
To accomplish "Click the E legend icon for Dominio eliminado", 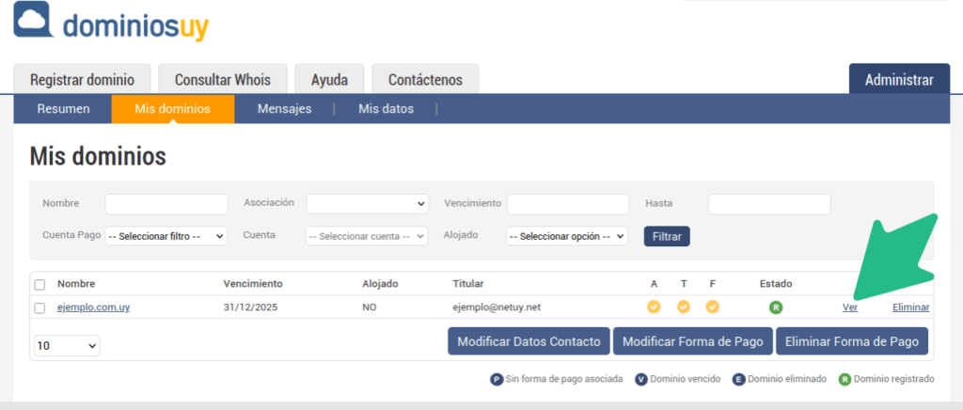I will point(738,379).
